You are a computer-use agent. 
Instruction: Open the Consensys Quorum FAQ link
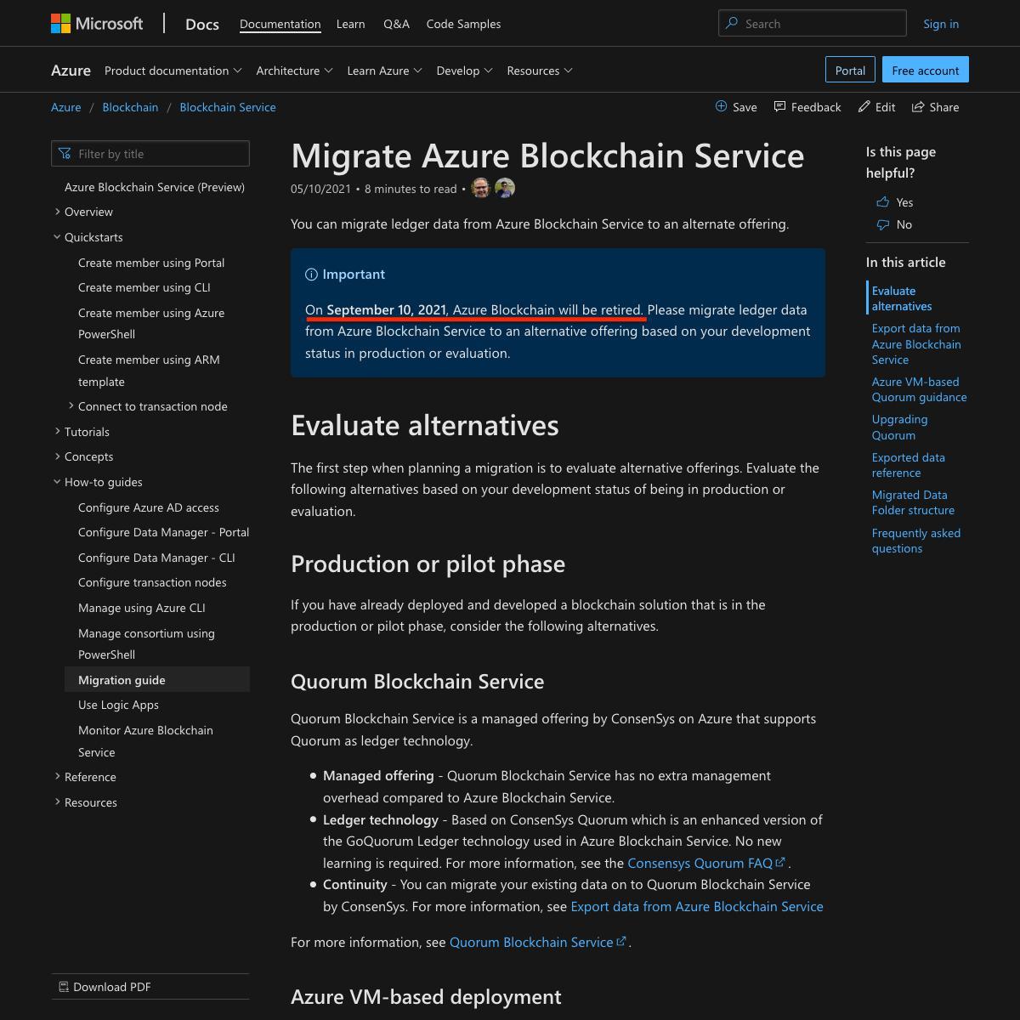(706, 863)
